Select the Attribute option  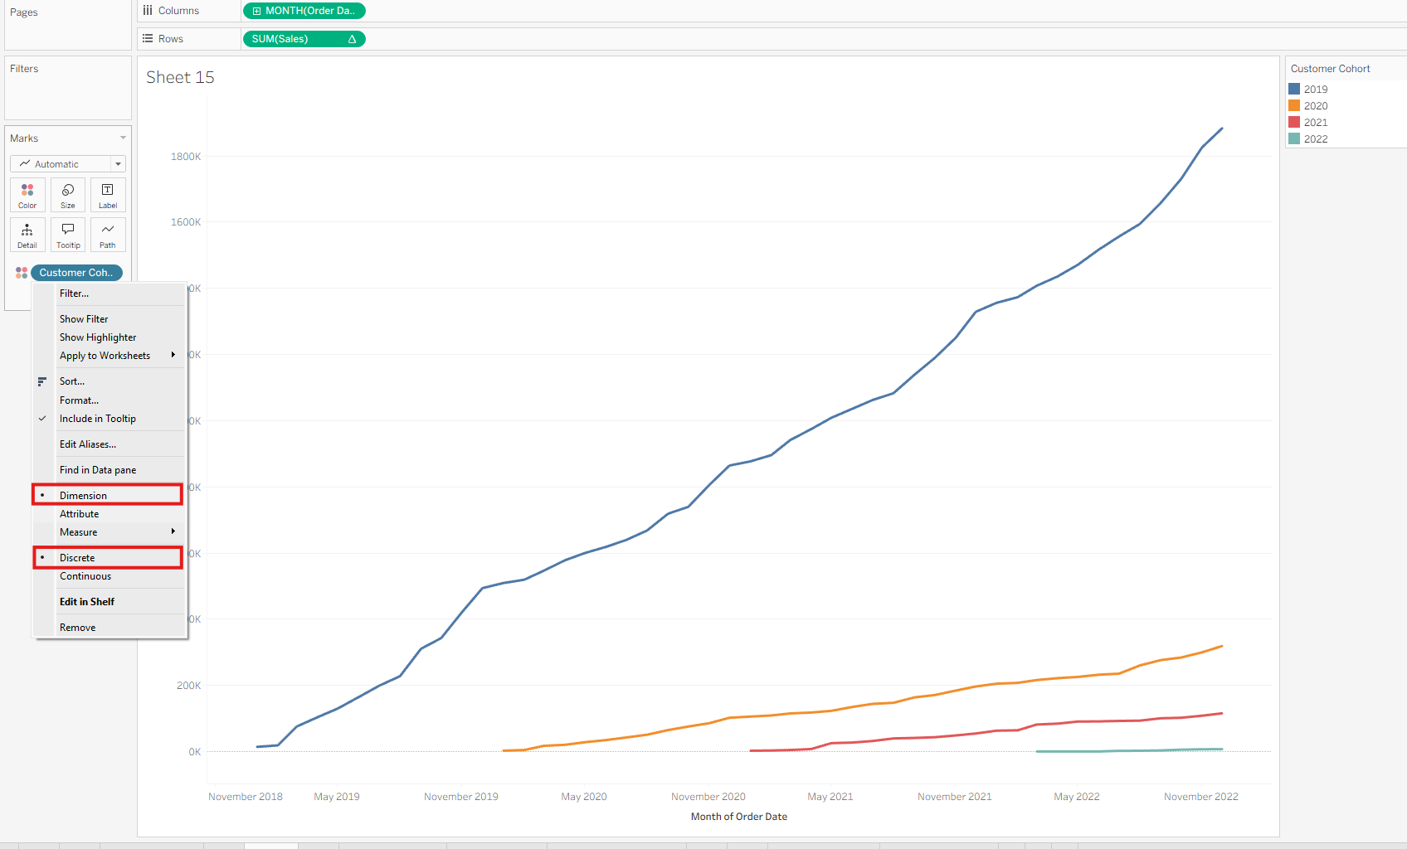pos(79,514)
